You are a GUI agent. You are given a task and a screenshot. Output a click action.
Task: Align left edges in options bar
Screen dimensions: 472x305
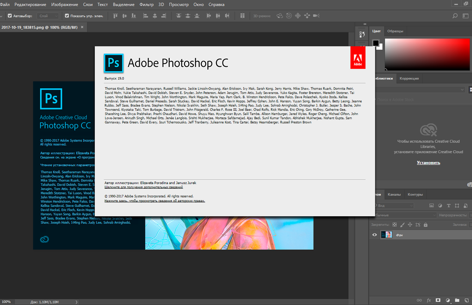pos(146,16)
